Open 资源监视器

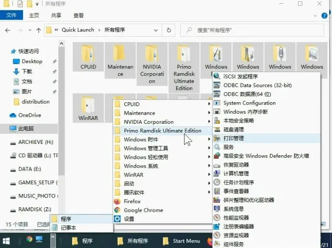pyautogui.click(x=266, y=235)
